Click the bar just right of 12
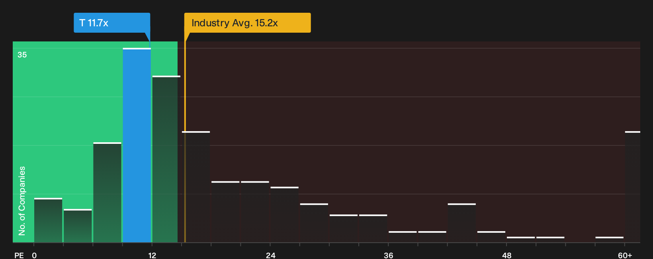The width and height of the screenshot is (653, 259). tap(166, 159)
